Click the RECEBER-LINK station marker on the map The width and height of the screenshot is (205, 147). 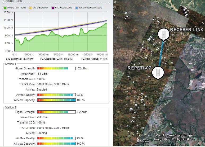point(164,34)
